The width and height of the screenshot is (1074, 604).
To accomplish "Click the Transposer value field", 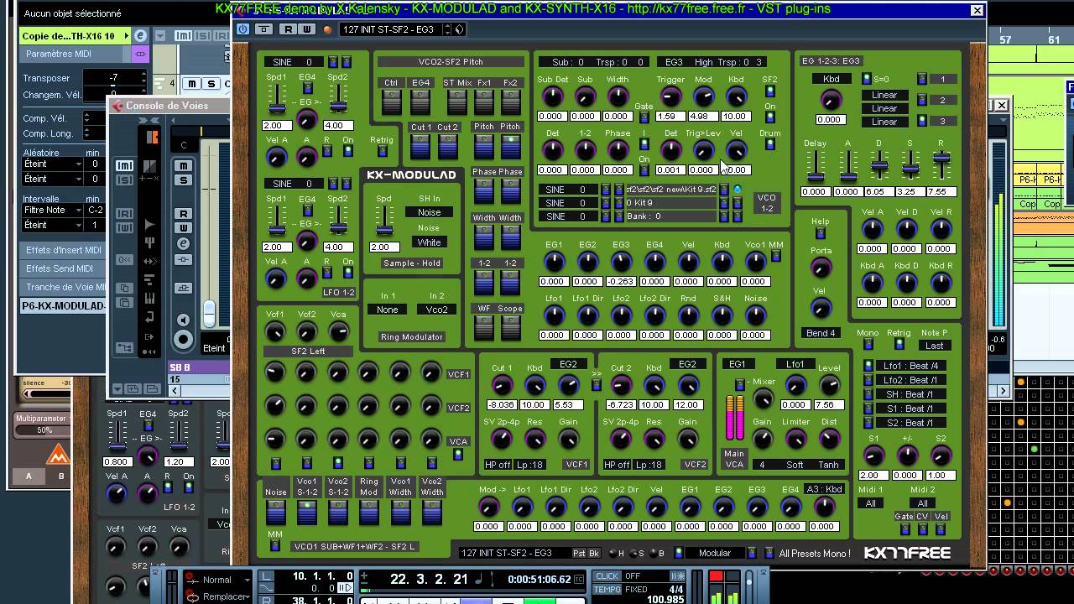I will coord(113,77).
